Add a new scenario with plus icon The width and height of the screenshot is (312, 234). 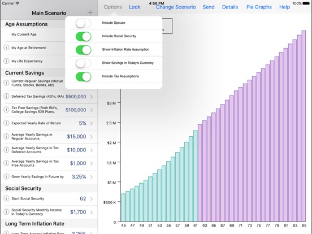pyautogui.click(x=90, y=13)
